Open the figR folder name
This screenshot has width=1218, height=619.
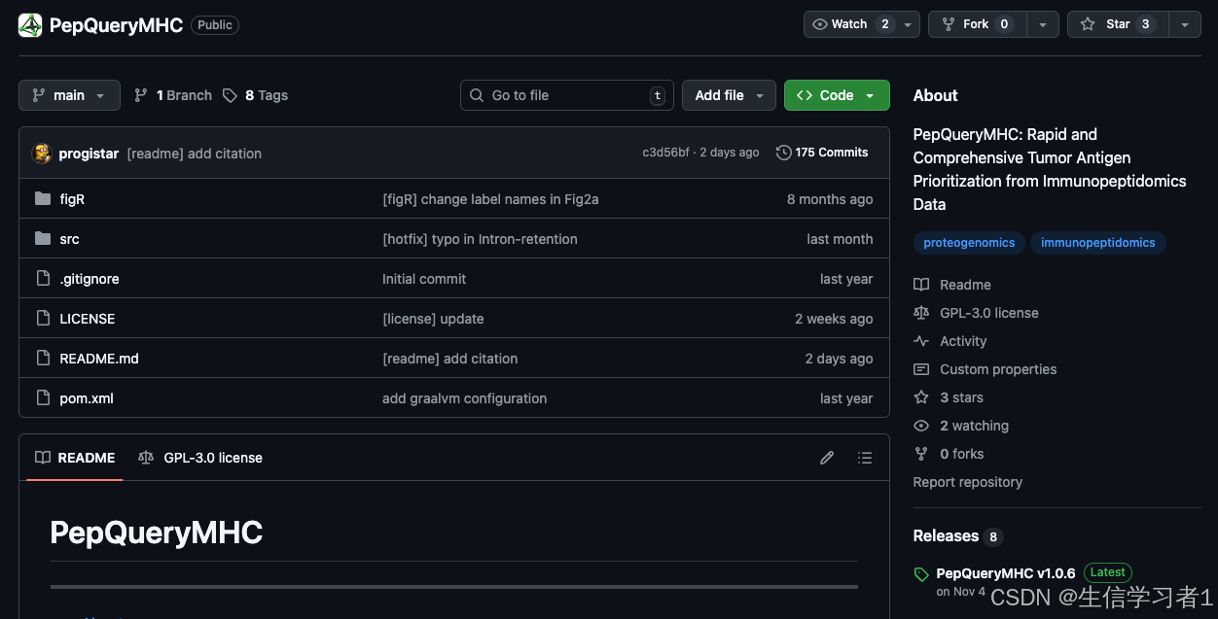(72, 199)
